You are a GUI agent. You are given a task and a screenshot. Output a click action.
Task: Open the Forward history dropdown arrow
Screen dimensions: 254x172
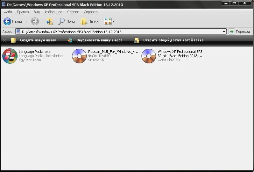42,21
